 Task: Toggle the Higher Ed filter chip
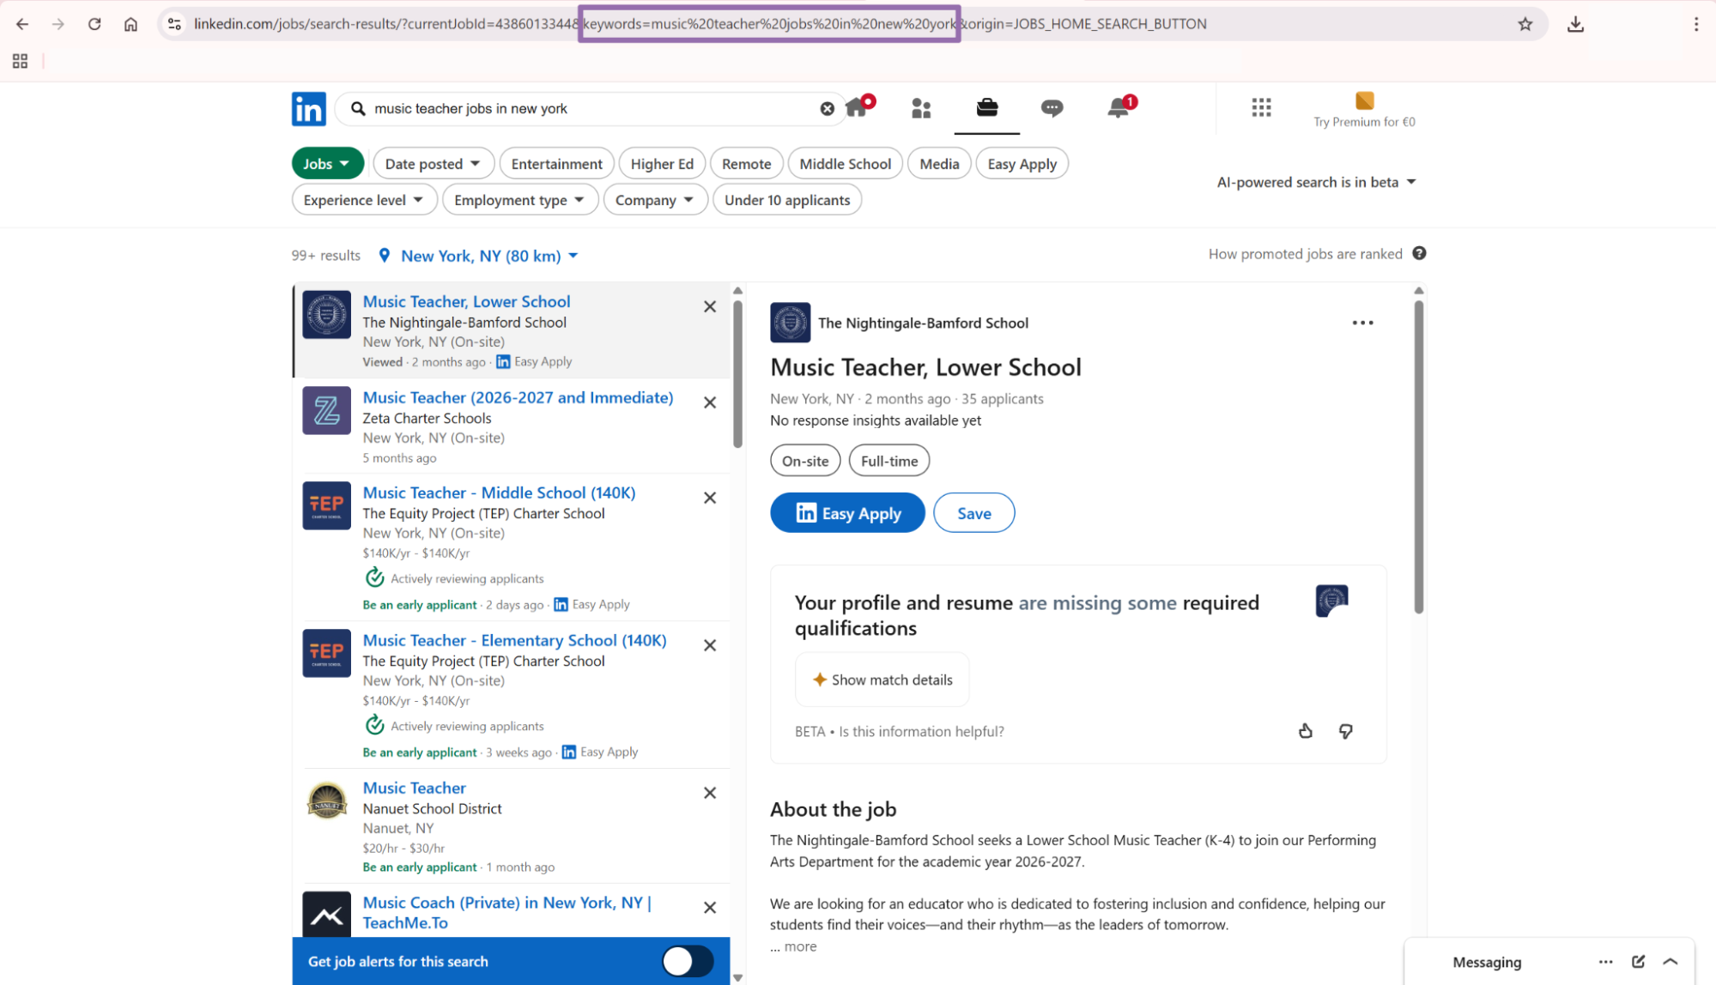coord(662,164)
